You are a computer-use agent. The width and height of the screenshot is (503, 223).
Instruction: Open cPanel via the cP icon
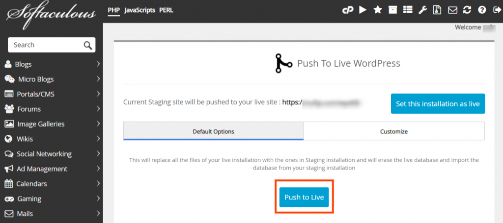coord(347,10)
